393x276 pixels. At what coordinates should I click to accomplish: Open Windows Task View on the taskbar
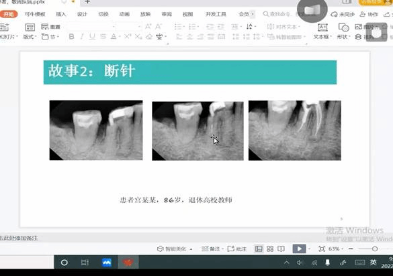click(85, 262)
